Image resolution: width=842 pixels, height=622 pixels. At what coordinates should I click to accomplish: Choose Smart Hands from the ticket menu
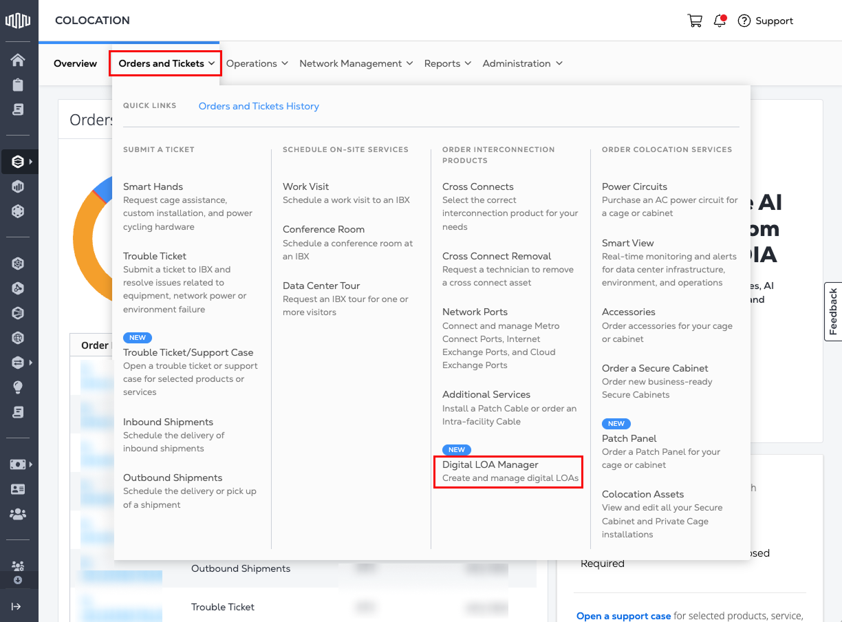click(153, 186)
